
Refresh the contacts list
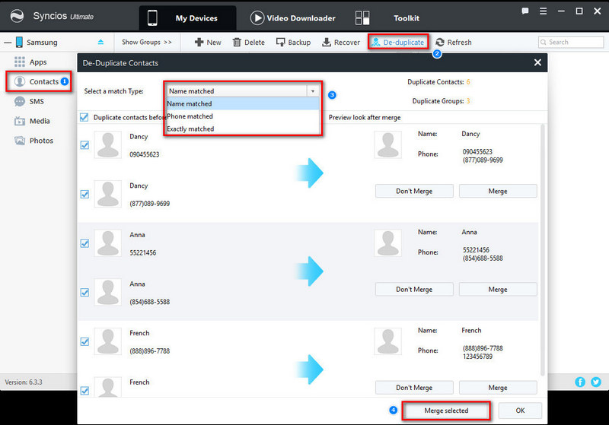[x=453, y=43]
